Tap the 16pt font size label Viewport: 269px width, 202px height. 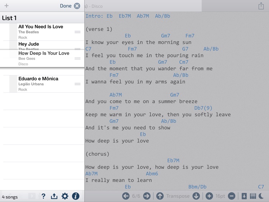pos(220,196)
